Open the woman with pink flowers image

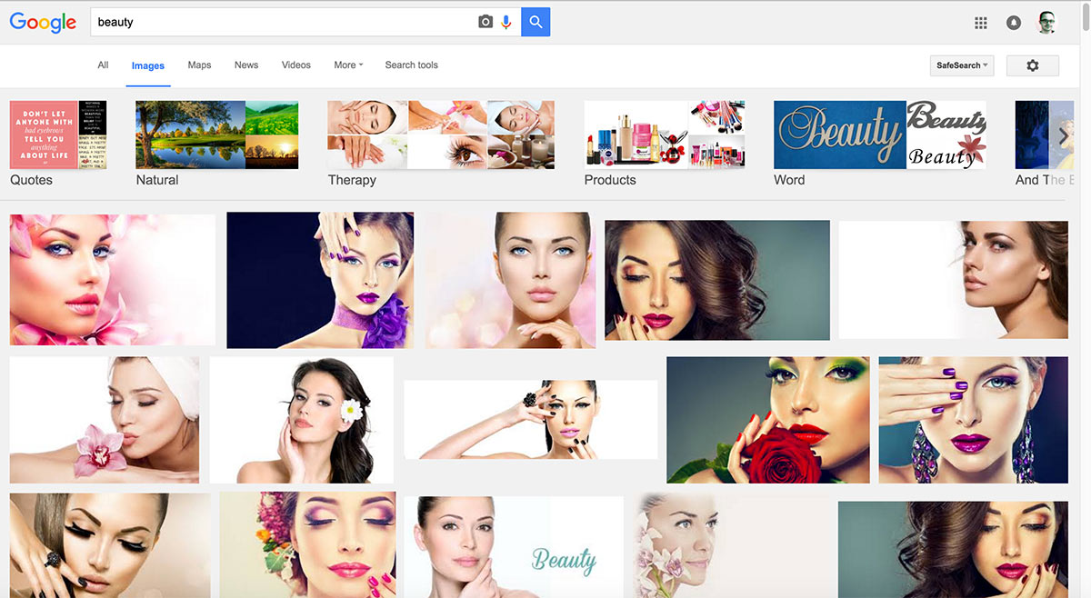tap(113, 280)
